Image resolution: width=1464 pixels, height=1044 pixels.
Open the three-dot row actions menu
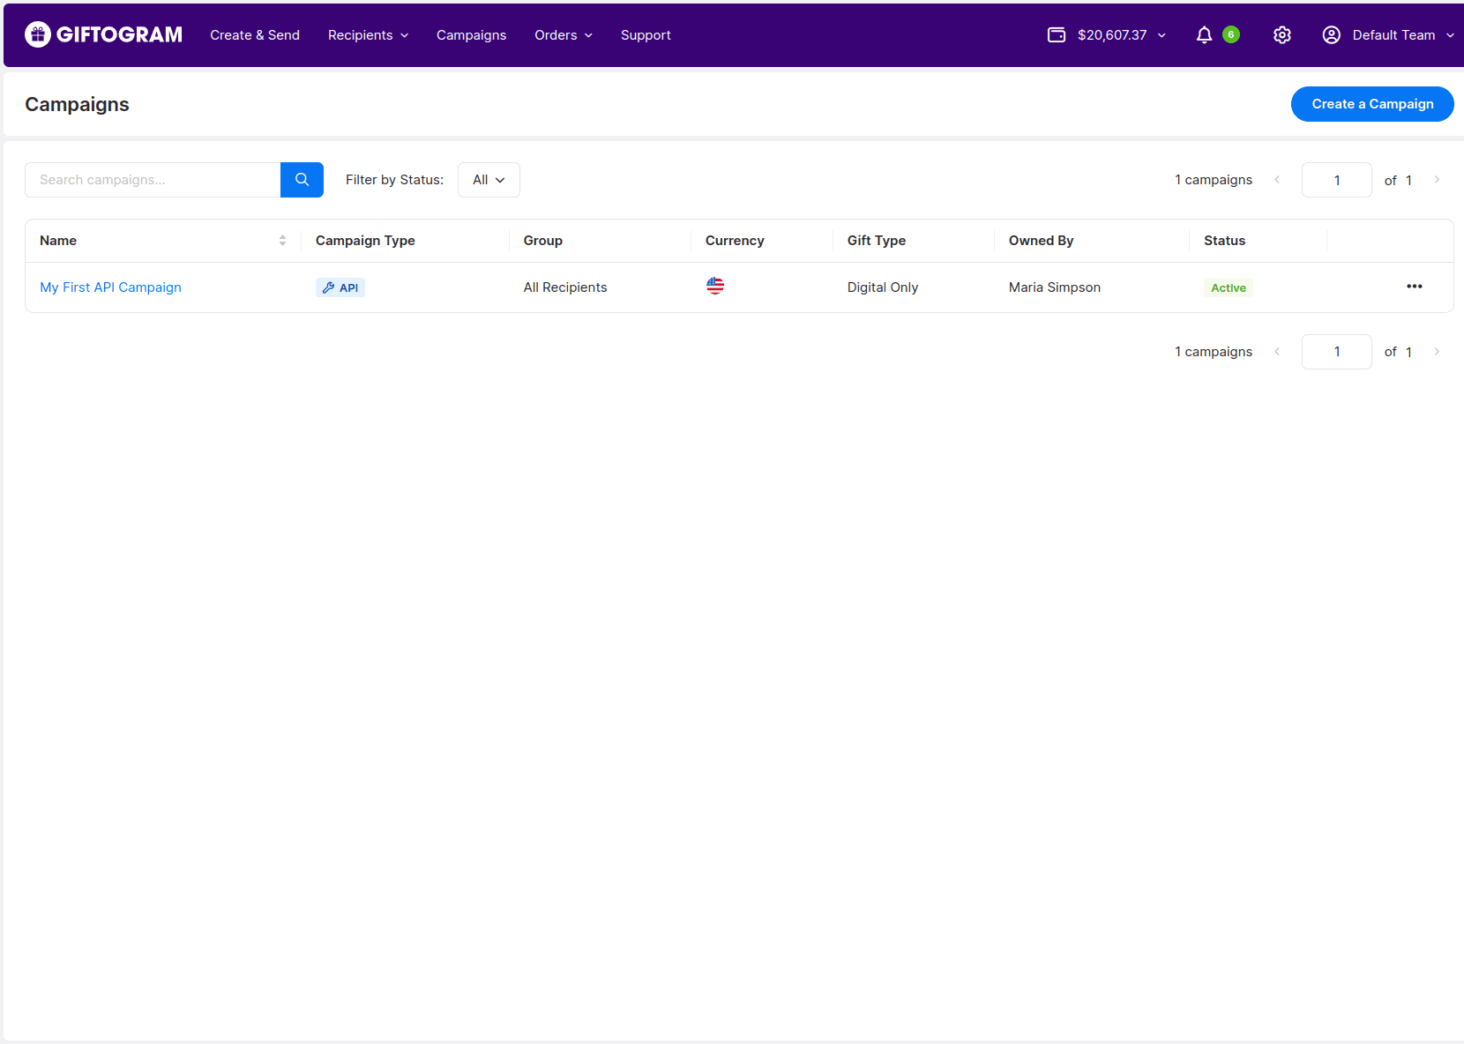pos(1415,287)
